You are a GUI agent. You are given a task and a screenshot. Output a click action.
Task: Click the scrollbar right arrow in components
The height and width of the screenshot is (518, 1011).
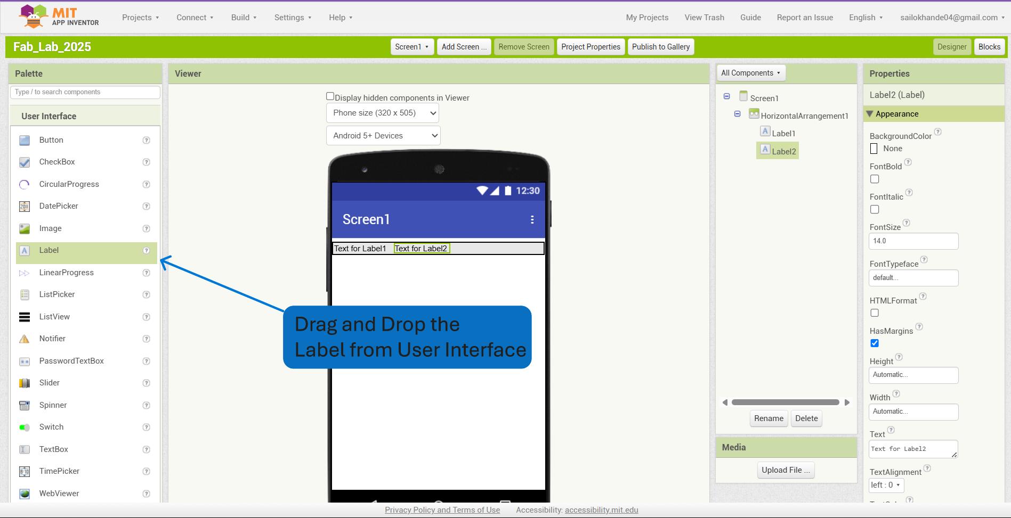tap(847, 402)
